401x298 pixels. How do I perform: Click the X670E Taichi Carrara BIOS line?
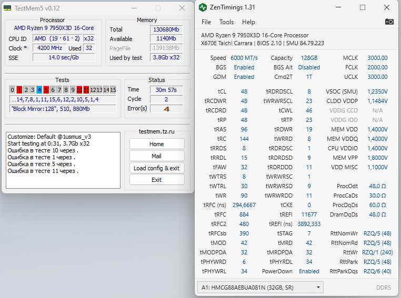click(x=263, y=43)
